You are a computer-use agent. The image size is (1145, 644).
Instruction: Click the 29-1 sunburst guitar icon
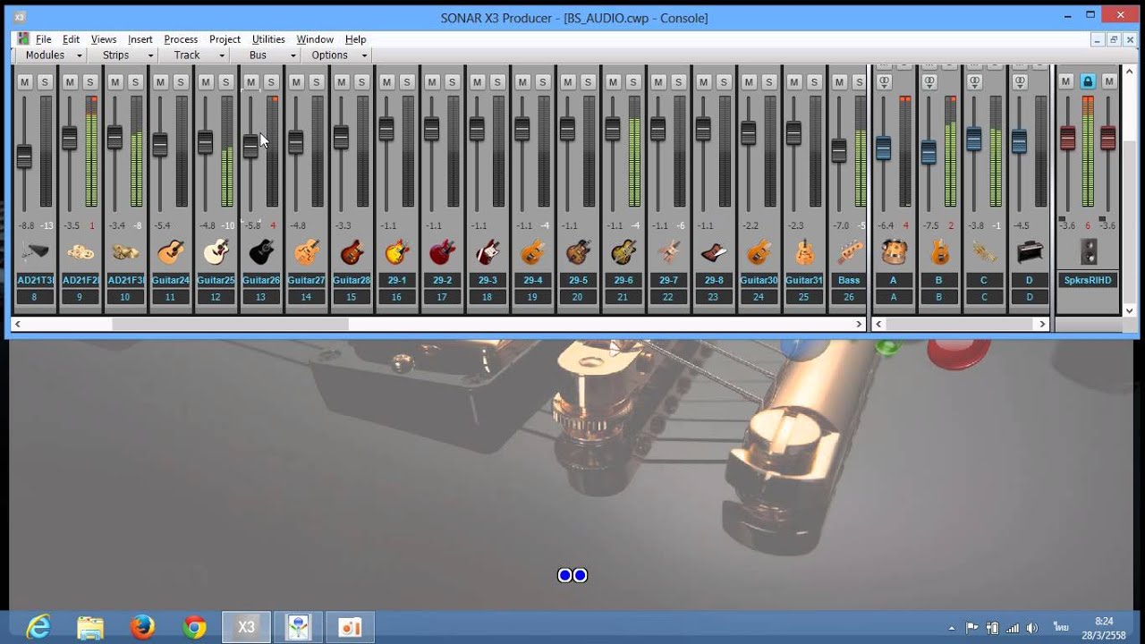(396, 252)
